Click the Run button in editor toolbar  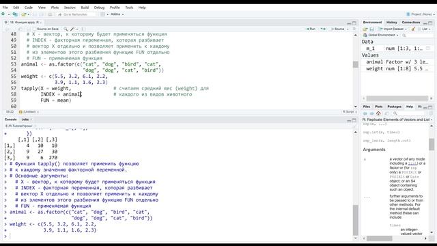pos(311,29)
